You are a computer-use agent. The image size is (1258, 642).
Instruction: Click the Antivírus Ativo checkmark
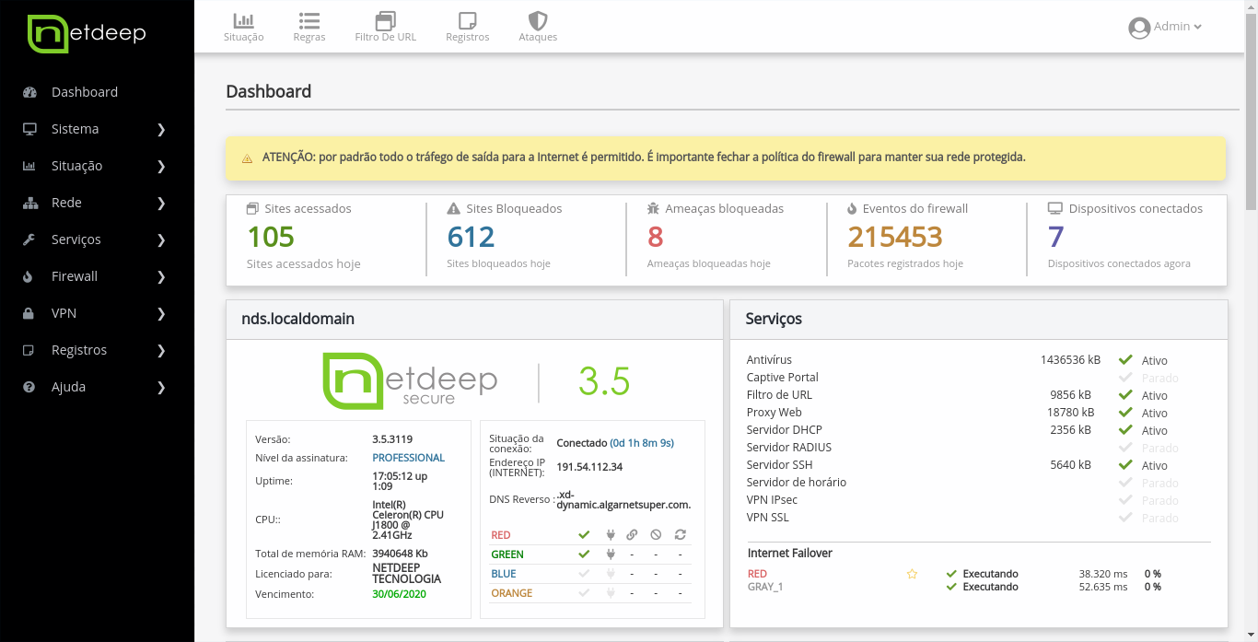coord(1124,360)
